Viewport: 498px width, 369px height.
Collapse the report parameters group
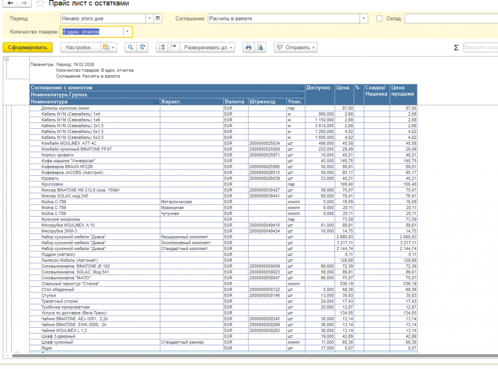[7, 59]
